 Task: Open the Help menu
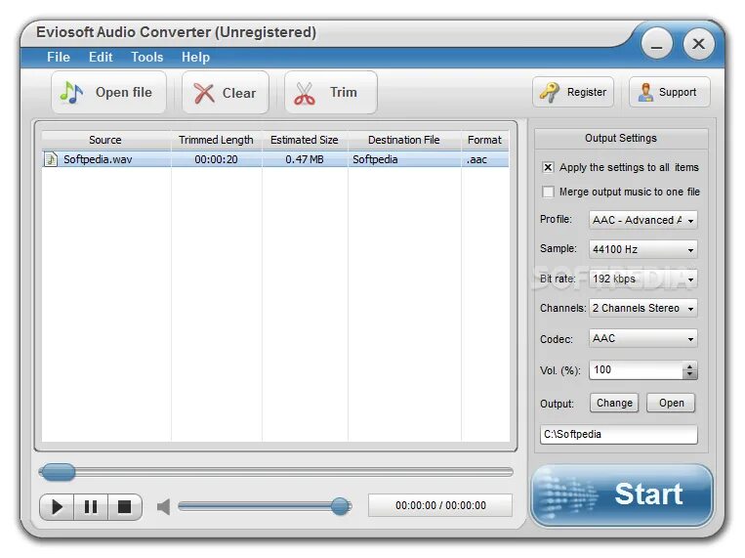pos(195,57)
